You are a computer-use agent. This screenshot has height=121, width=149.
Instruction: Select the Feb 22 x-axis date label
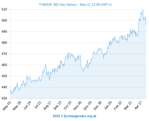coord(118,105)
